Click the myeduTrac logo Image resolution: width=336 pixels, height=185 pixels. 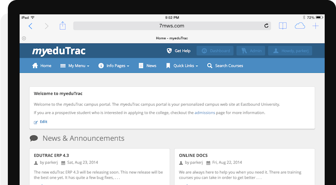pos(59,51)
